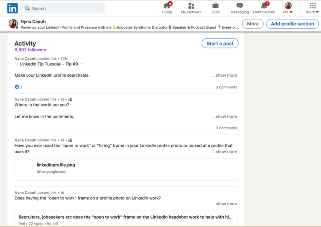Click the search magnifier icon

[27, 8]
